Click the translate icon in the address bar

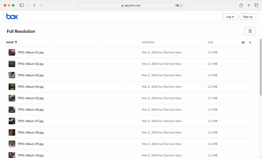177,5
